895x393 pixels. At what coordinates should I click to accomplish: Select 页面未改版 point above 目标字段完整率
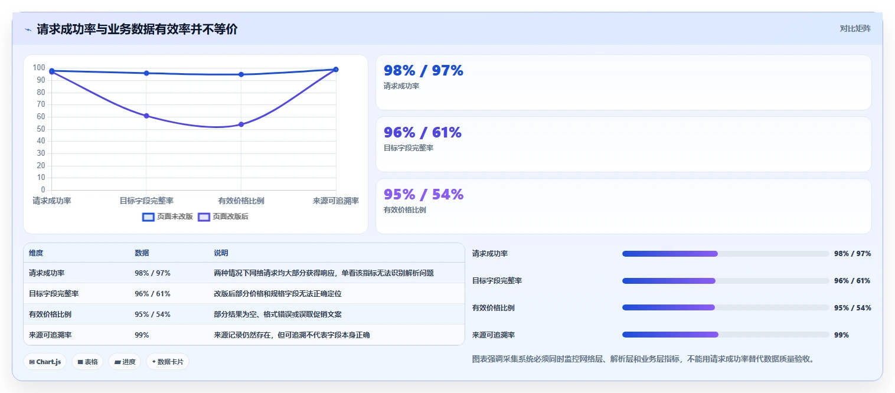point(146,73)
